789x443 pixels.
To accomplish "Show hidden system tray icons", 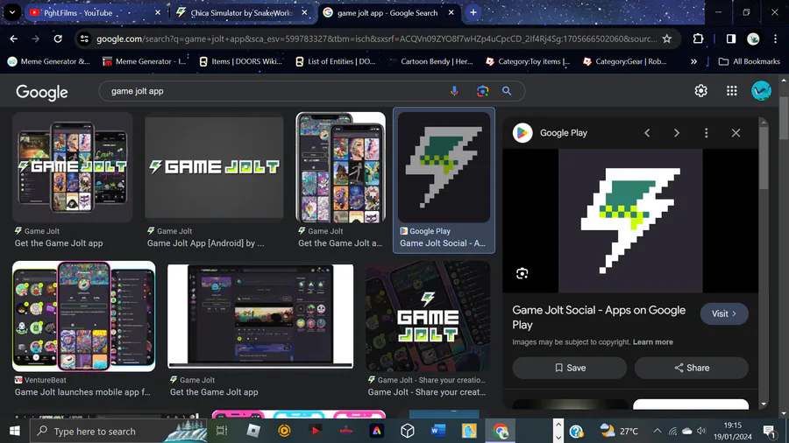I will [657, 431].
